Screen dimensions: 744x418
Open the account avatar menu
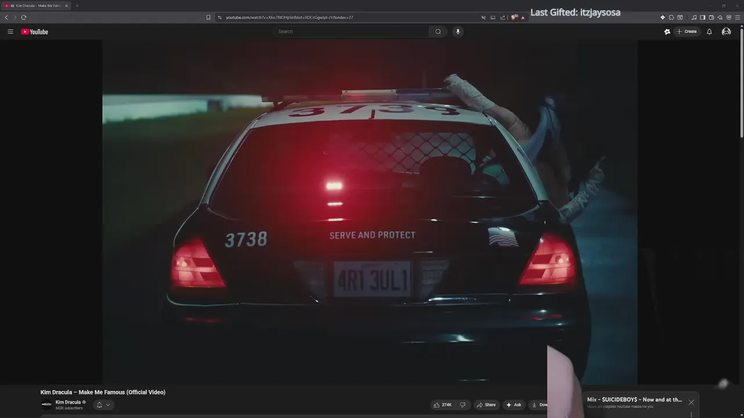726,31
